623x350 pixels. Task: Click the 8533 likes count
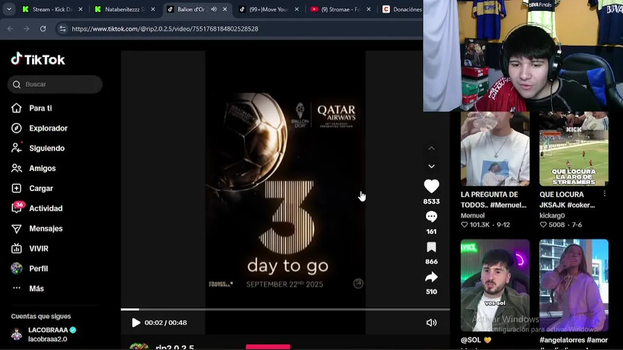(431, 201)
